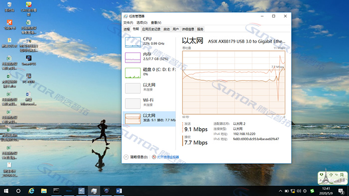349x196 pixels.
Task: Switch to the 详细信息 tab
Action: pyautogui.click(x=188, y=29)
